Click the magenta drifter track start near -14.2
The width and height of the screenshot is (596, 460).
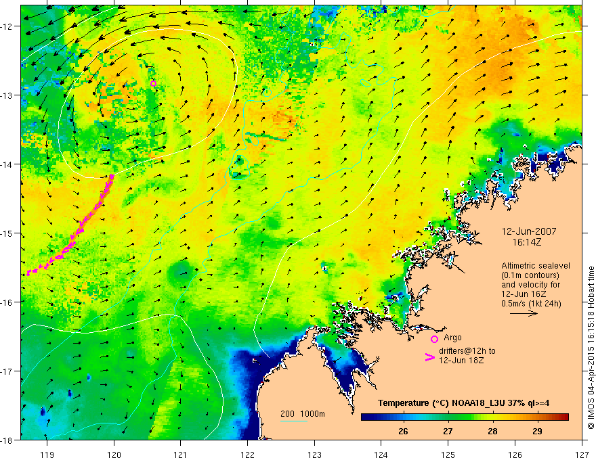[x=112, y=176]
